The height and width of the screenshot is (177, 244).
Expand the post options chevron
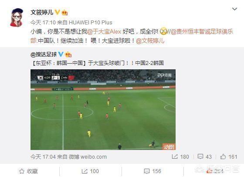tap(234, 9)
